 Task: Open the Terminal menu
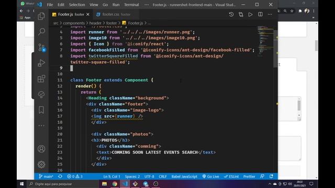pos(131,5)
